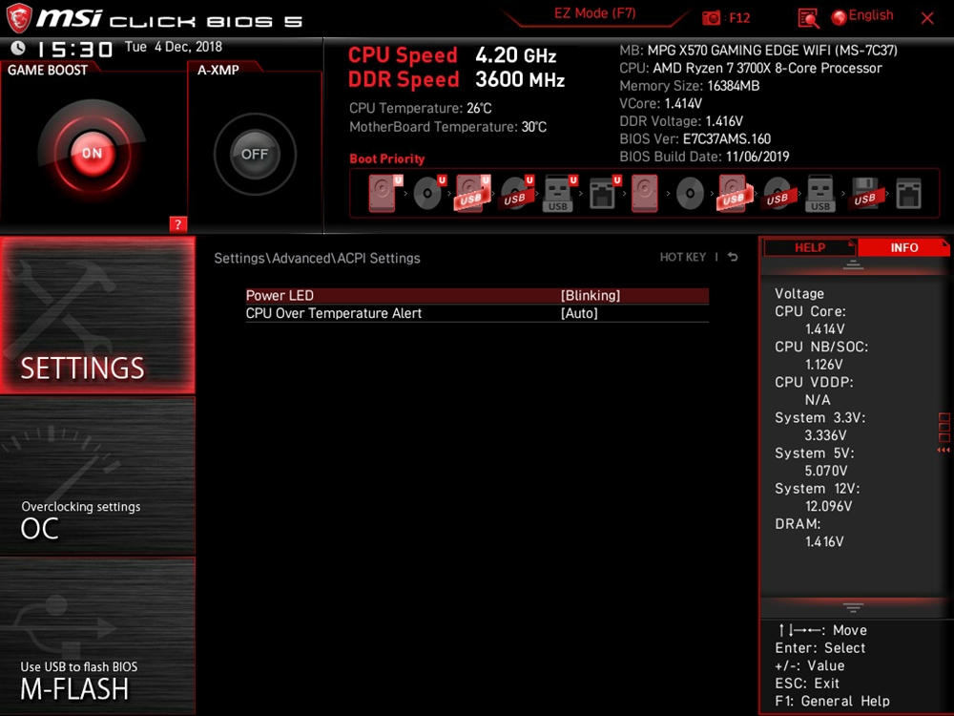This screenshot has width=954, height=716.
Task: Click the CPU NB/SOC 1.126V value
Action: (824, 364)
